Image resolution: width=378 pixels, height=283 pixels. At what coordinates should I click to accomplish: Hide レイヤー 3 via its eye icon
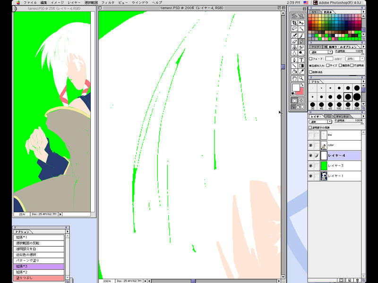coord(311,166)
